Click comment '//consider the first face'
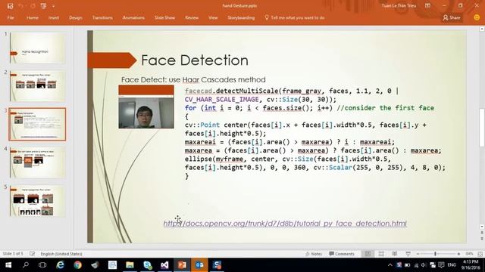 [385, 108]
